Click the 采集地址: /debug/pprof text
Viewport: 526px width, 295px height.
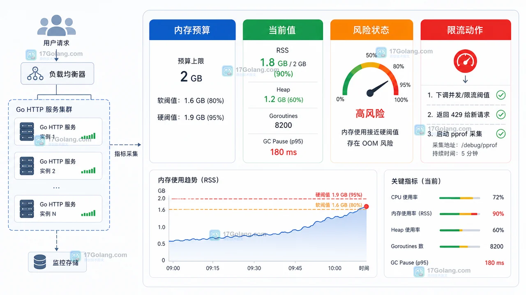coord(465,145)
